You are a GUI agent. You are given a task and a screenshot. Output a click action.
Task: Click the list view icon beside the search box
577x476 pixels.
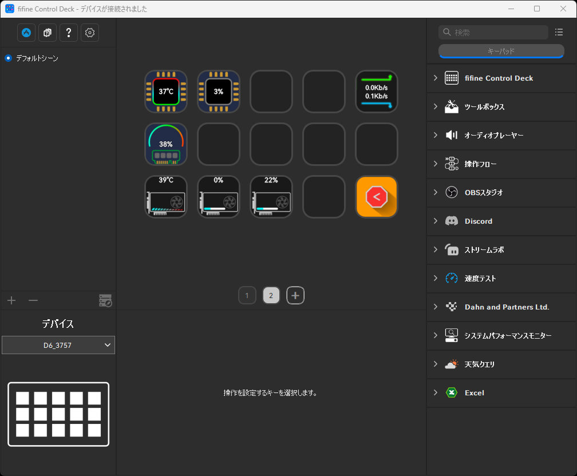pyautogui.click(x=559, y=32)
